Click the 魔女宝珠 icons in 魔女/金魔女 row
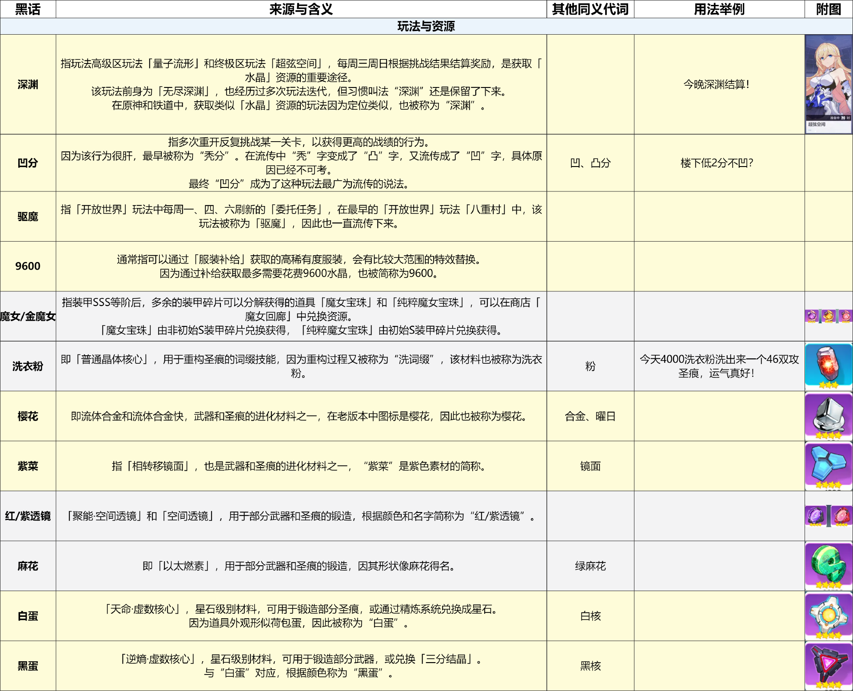The width and height of the screenshot is (853, 691). click(829, 316)
